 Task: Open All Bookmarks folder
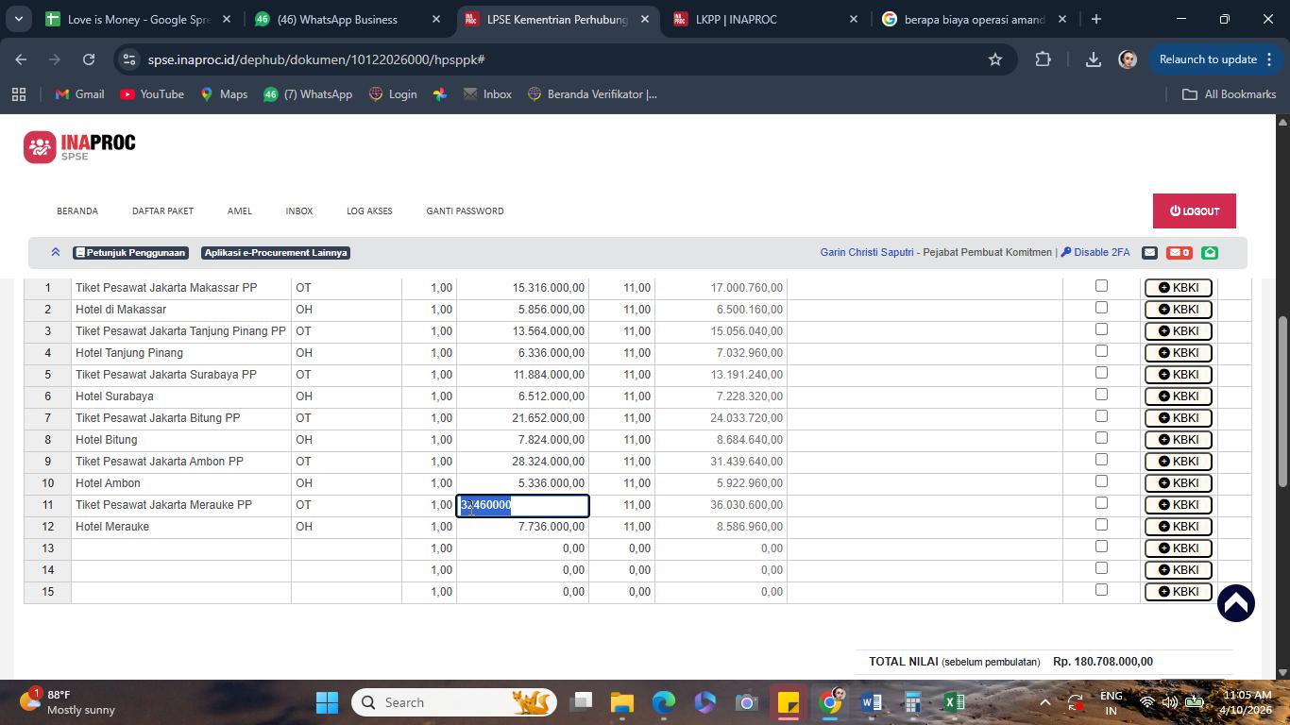(1230, 94)
